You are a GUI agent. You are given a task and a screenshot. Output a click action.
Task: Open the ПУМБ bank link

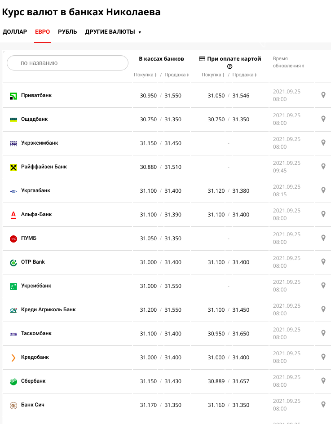click(29, 238)
